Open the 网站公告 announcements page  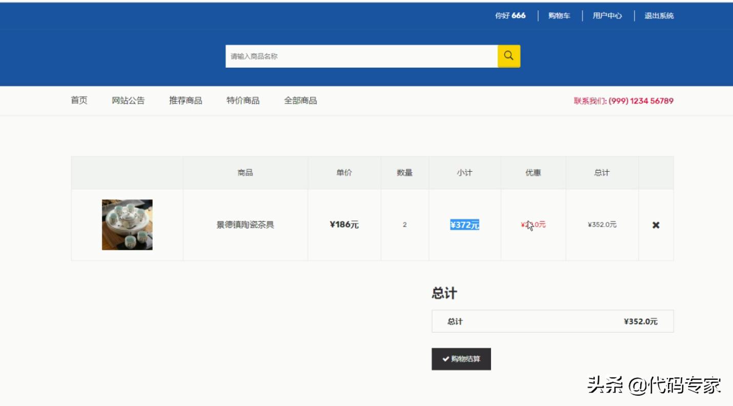click(128, 100)
